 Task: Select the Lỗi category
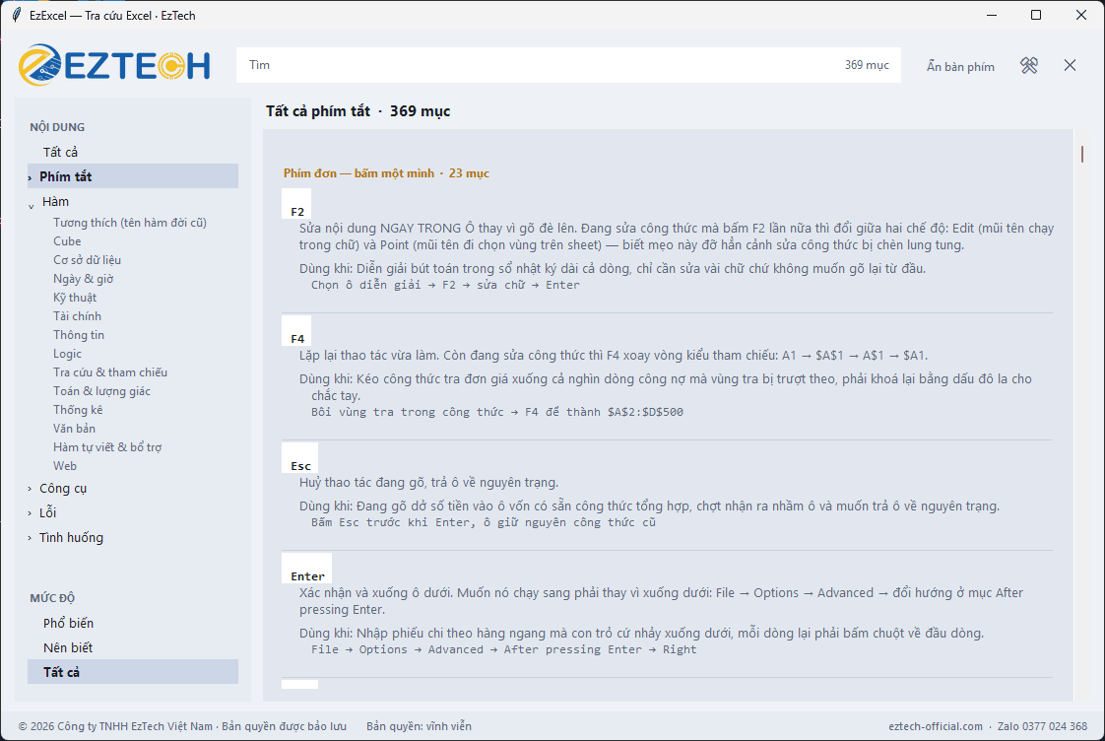pos(47,512)
